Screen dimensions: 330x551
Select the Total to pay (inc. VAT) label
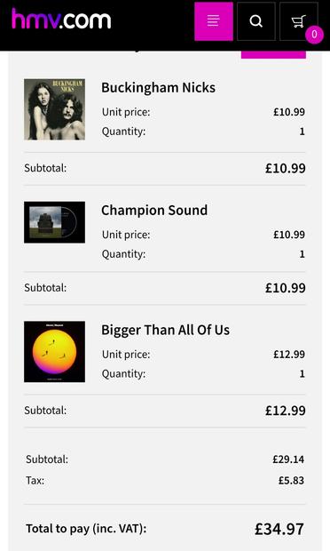[86, 529]
